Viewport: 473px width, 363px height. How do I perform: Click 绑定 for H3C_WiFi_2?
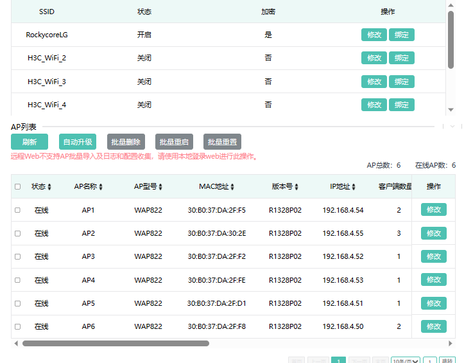tap(402, 58)
